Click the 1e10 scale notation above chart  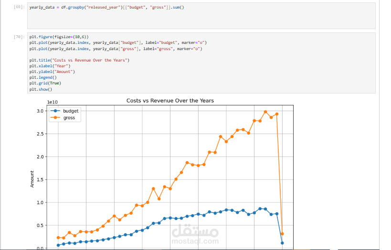click(53, 102)
